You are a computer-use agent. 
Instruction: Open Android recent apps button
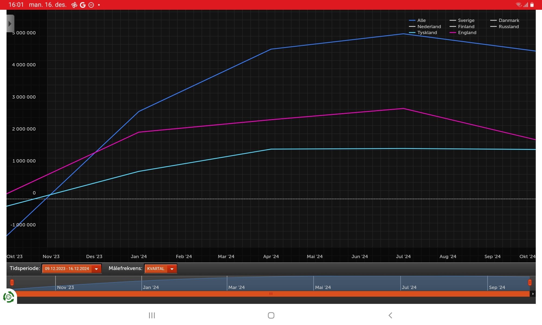152,315
